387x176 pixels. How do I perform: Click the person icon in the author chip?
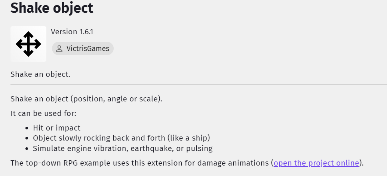click(59, 48)
